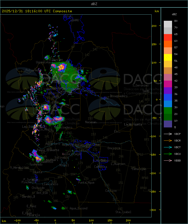Click the cyan VBCT arrow symbol
This screenshot has height=224, width=188.
coord(168,147)
